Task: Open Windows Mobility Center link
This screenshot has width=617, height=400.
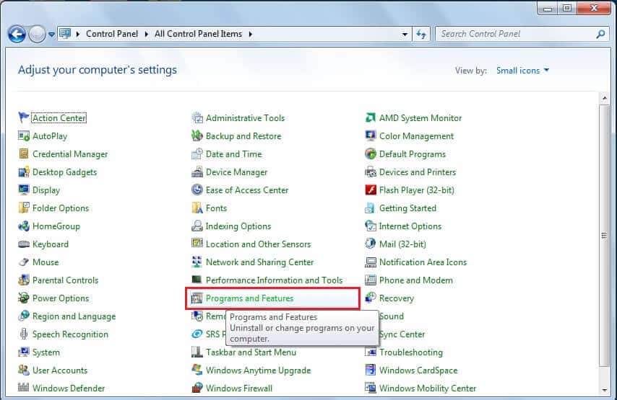Action: coord(428,388)
